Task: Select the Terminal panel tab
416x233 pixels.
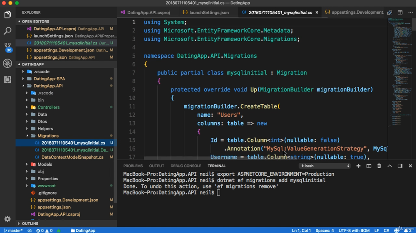Action: pyautogui.click(x=216, y=166)
